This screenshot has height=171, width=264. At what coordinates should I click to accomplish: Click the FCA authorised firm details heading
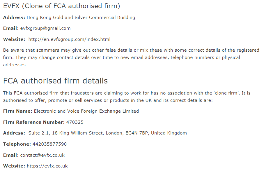coord(55,81)
